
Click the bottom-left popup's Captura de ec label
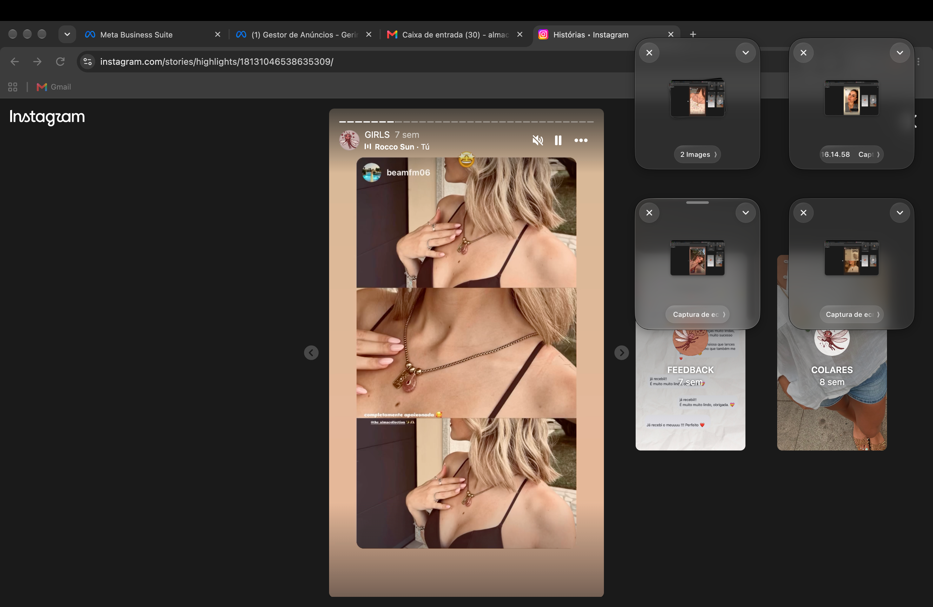click(698, 315)
